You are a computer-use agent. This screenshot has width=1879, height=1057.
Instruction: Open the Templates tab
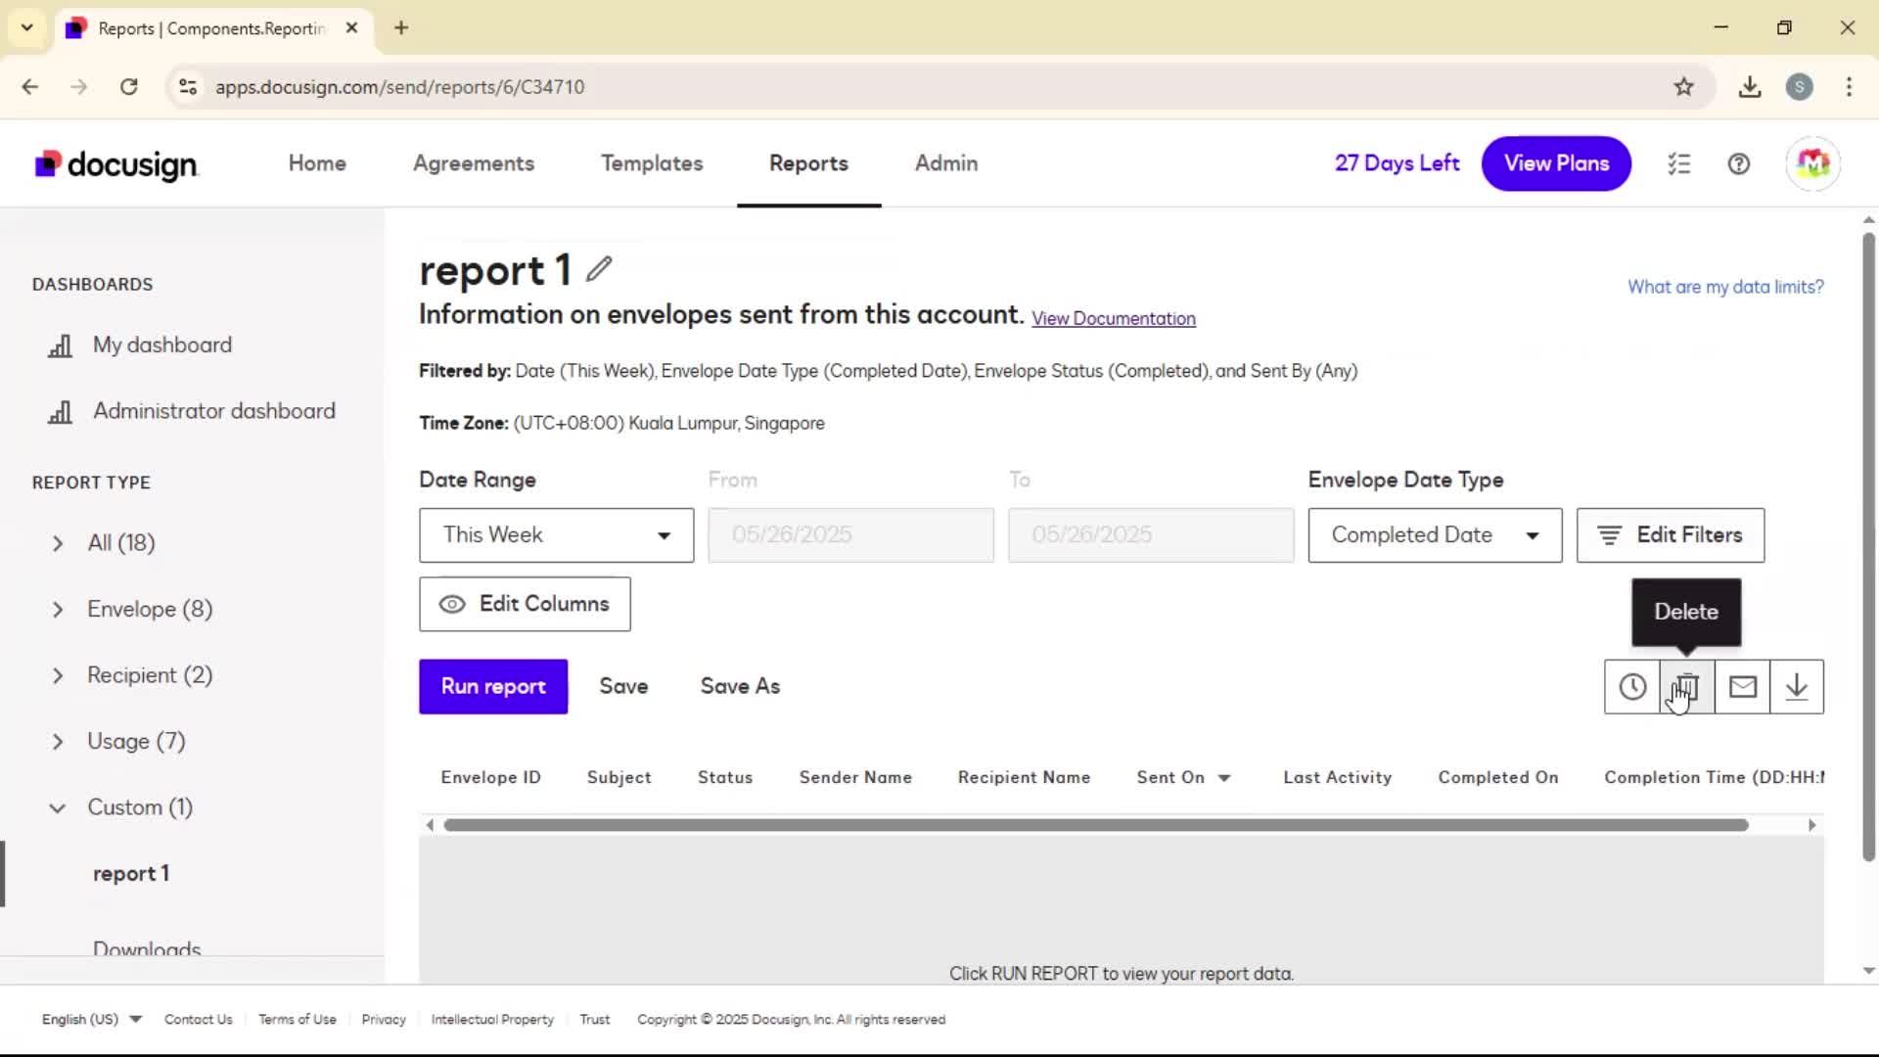652,163
